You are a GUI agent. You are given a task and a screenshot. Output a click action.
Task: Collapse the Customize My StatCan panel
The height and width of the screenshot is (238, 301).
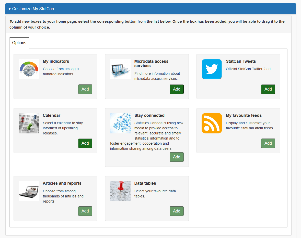(31, 9)
